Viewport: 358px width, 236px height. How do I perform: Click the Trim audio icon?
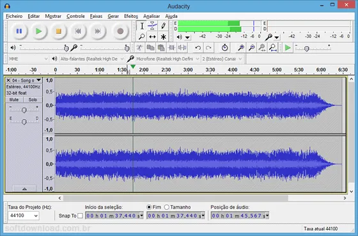171,48
